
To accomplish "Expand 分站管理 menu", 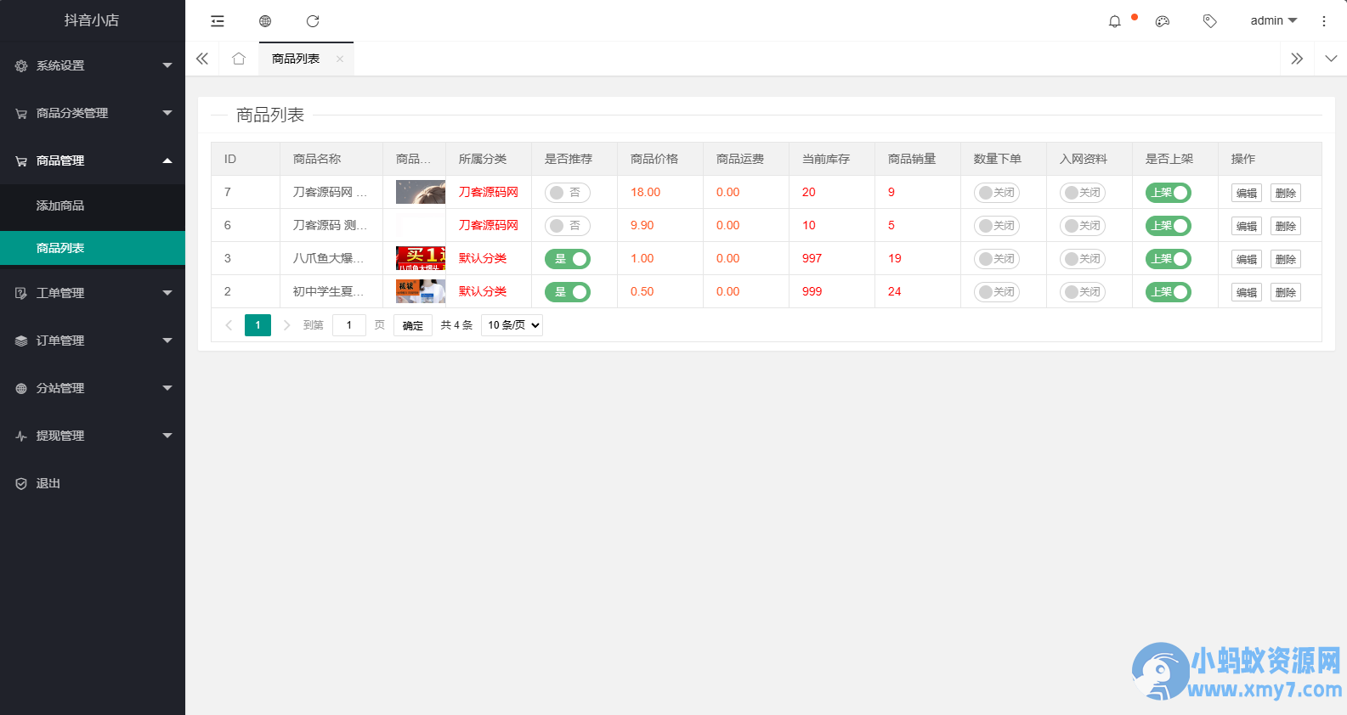I will (93, 388).
